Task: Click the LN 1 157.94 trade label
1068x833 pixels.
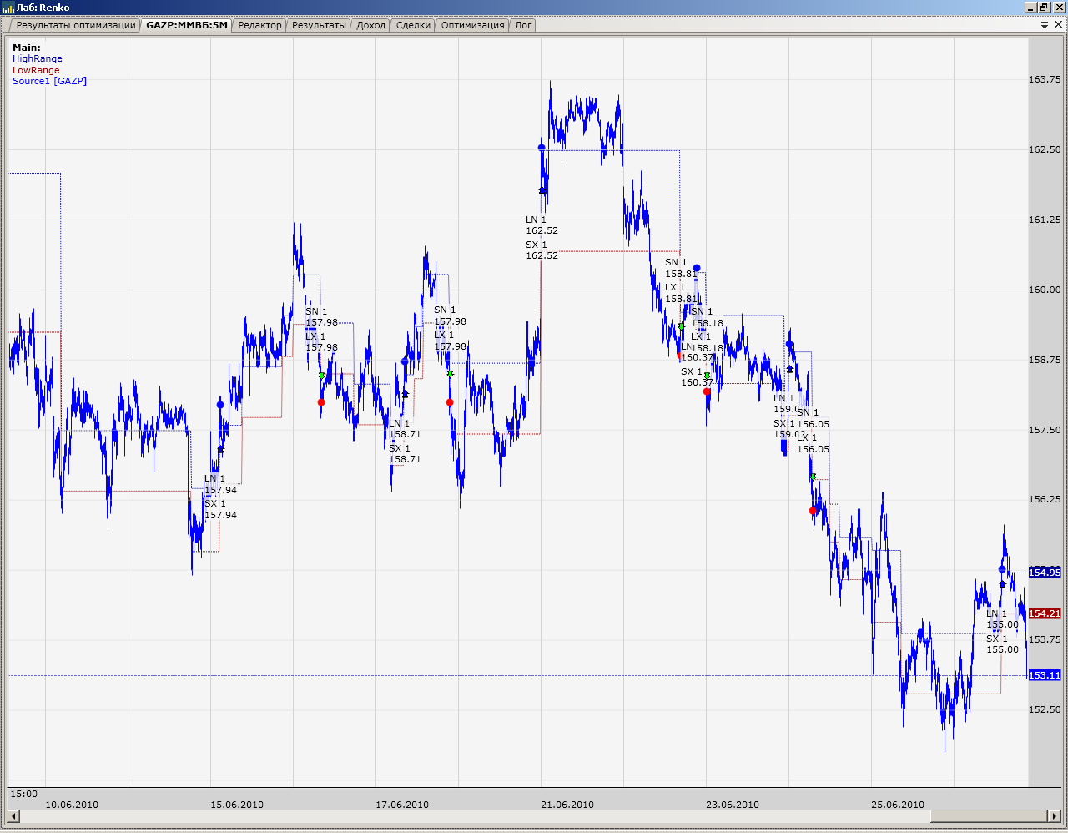Action: [220, 485]
